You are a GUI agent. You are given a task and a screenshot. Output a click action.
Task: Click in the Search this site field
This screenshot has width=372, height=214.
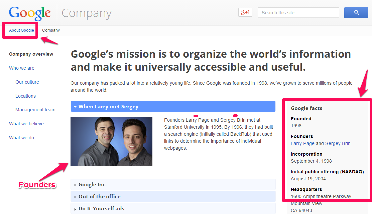(x=298, y=13)
